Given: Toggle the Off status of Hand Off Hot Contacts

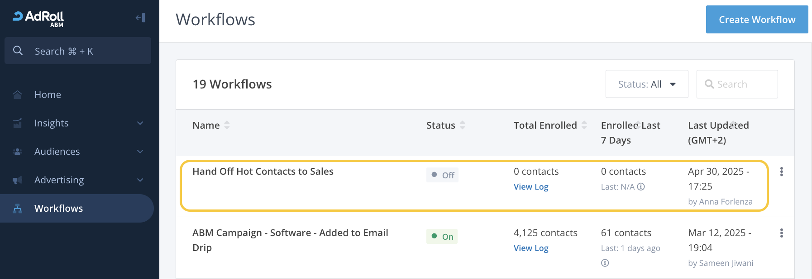Looking at the screenshot, I should pos(442,175).
